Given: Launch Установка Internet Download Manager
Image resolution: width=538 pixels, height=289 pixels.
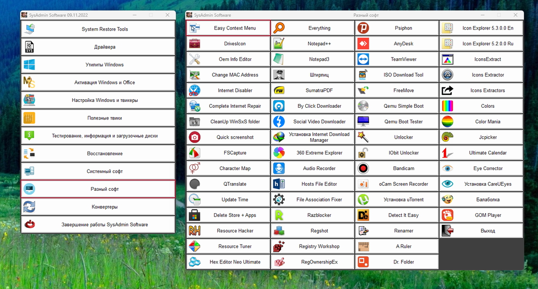Looking at the screenshot, I should coord(312,137).
